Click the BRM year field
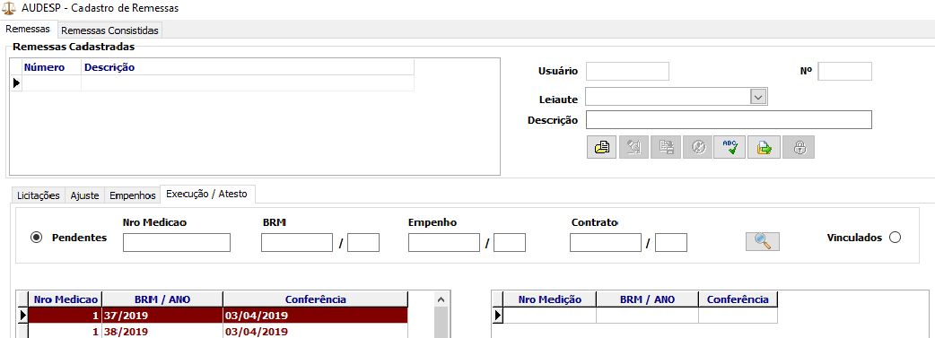The image size is (935, 338). tap(363, 243)
